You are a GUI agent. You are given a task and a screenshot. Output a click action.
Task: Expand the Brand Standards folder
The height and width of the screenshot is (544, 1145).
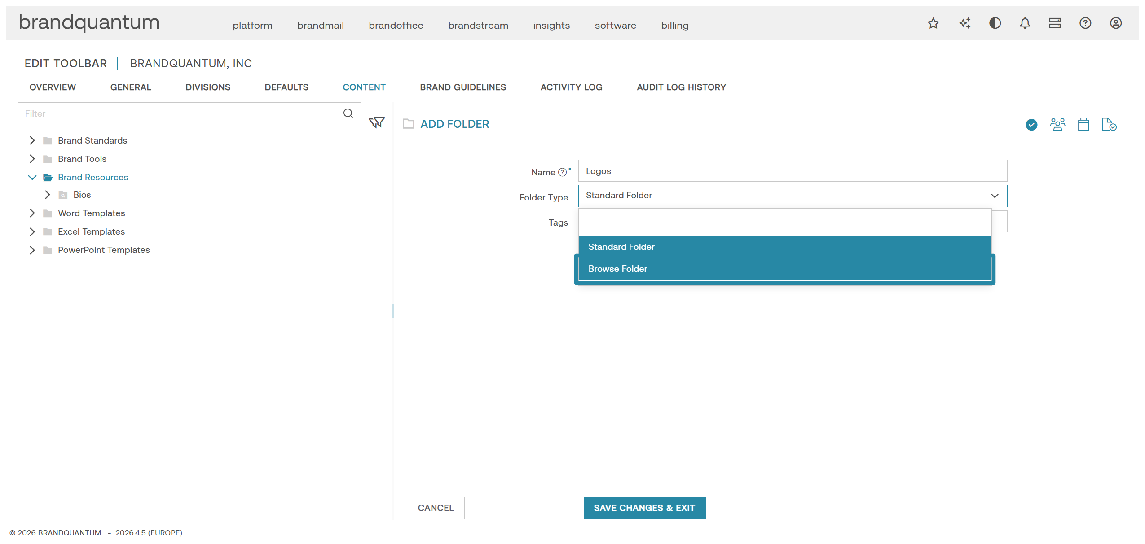[x=32, y=140]
